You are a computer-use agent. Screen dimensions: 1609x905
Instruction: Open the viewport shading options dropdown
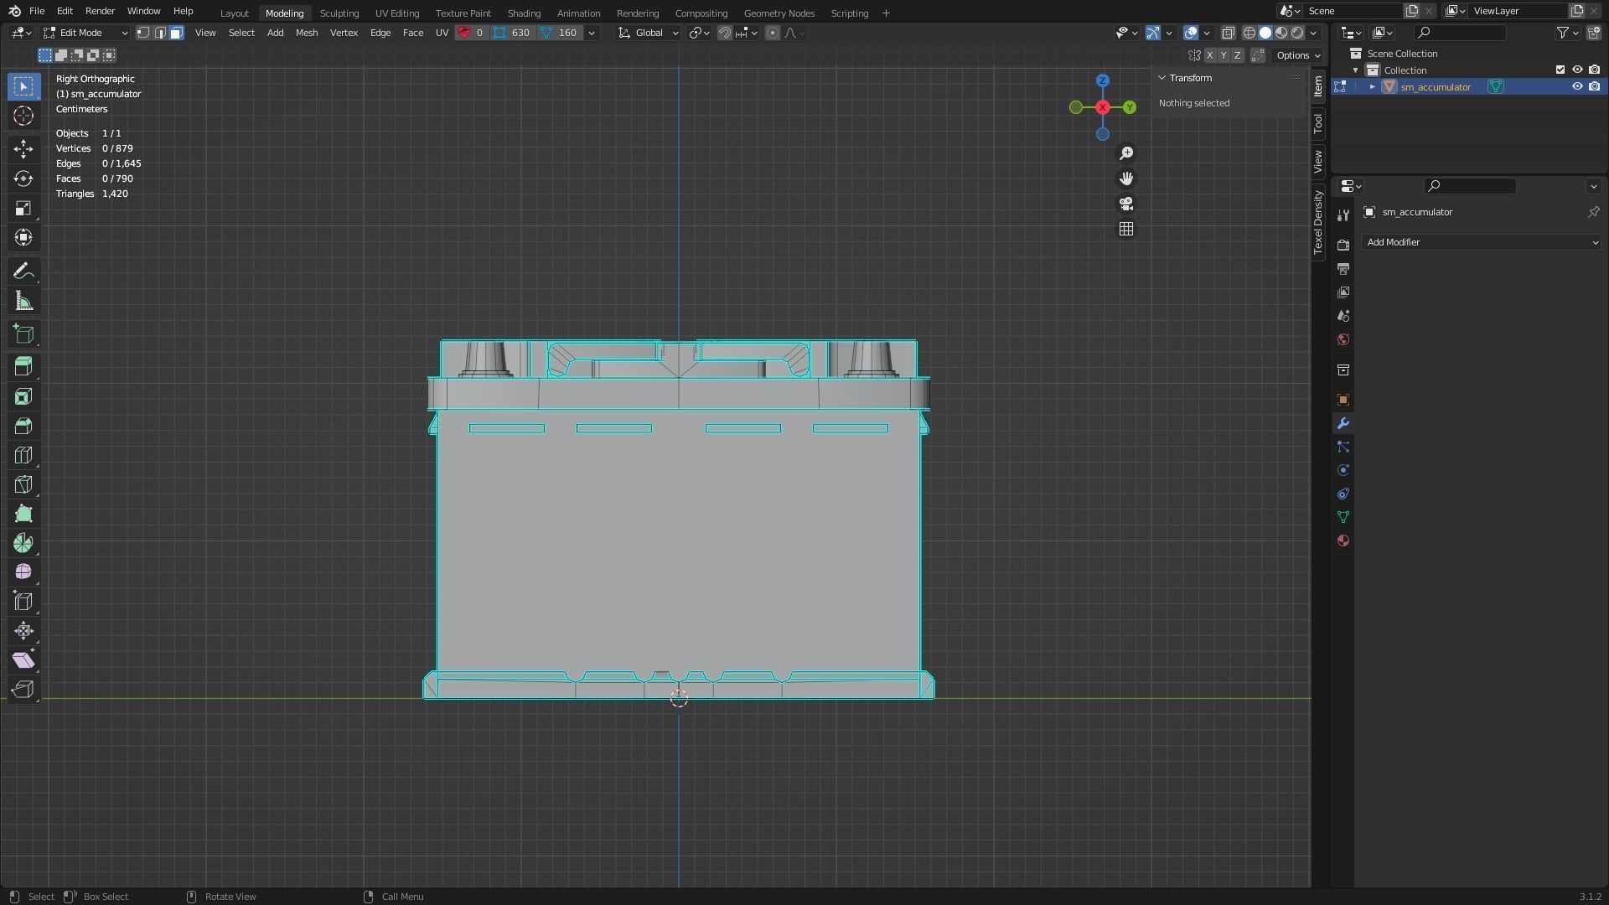point(1313,33)
